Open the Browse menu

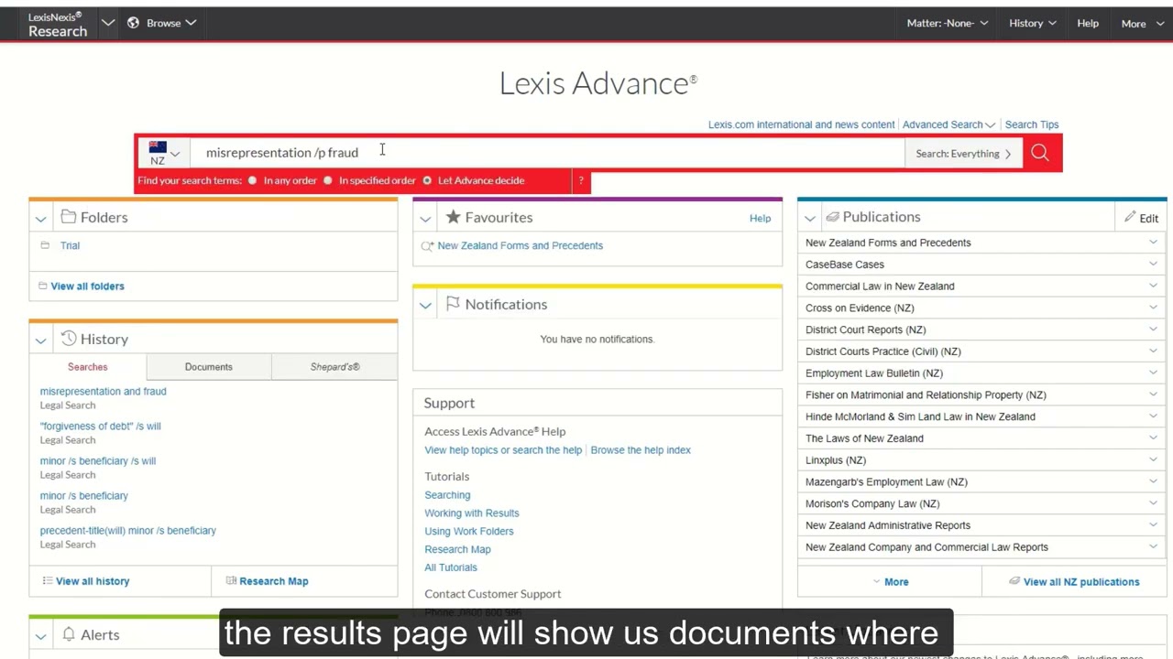(172, 23)
